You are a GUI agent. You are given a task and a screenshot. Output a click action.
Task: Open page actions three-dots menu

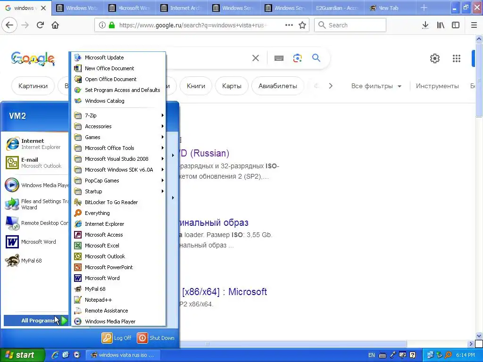pos(289,25)
